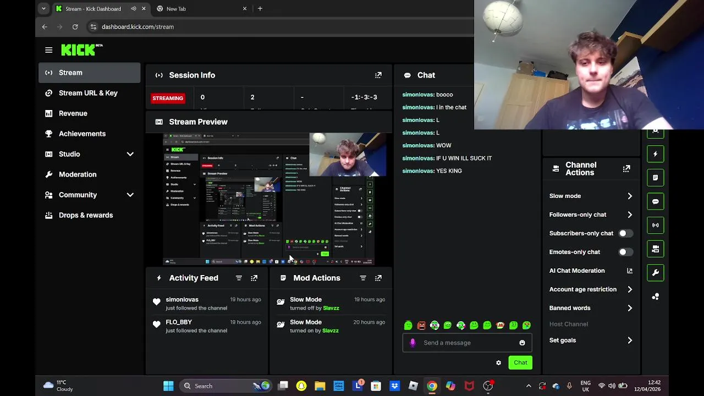Open the Kick hamburger menu
The height and width of the screenshot is (396, 704).
(x=49, y=50)
